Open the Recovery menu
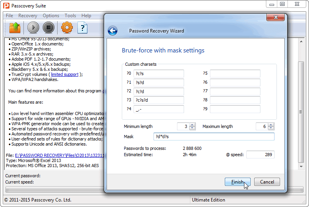The image size is (309, 207). 28,16
